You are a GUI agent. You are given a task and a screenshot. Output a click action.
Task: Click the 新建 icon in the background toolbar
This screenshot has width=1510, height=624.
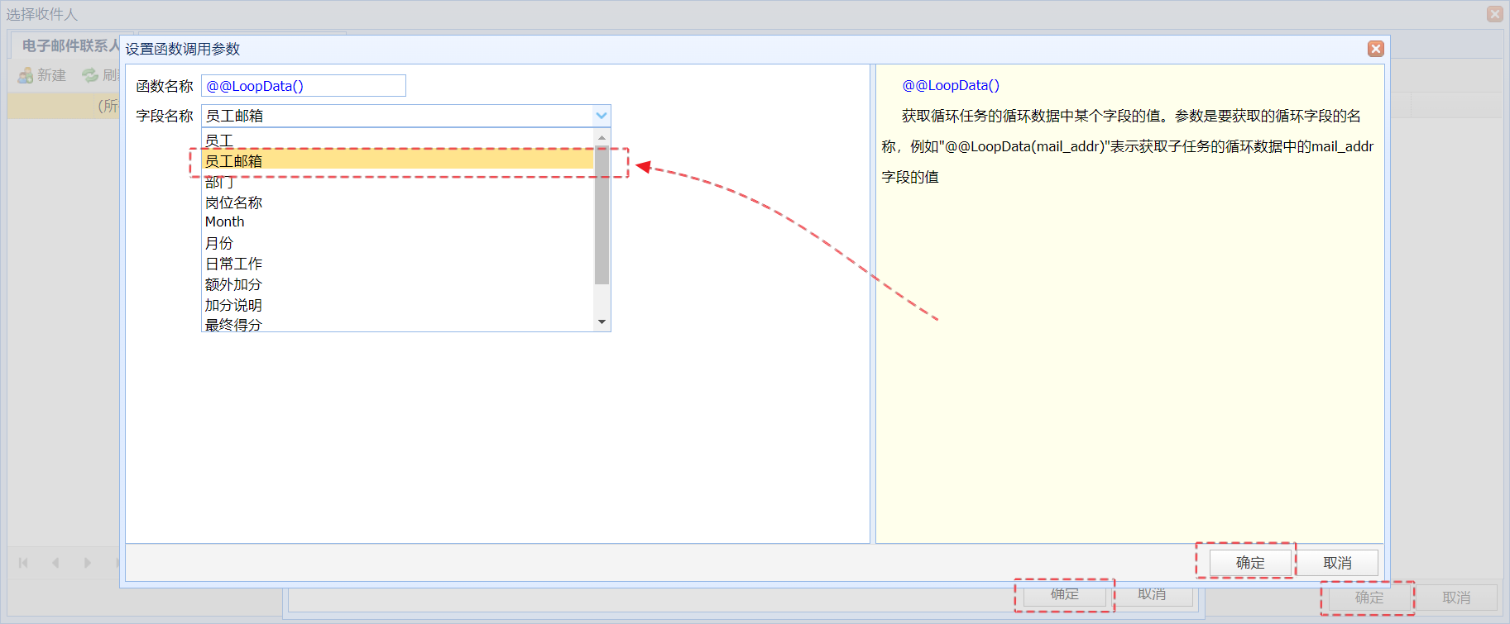(26, 75)
